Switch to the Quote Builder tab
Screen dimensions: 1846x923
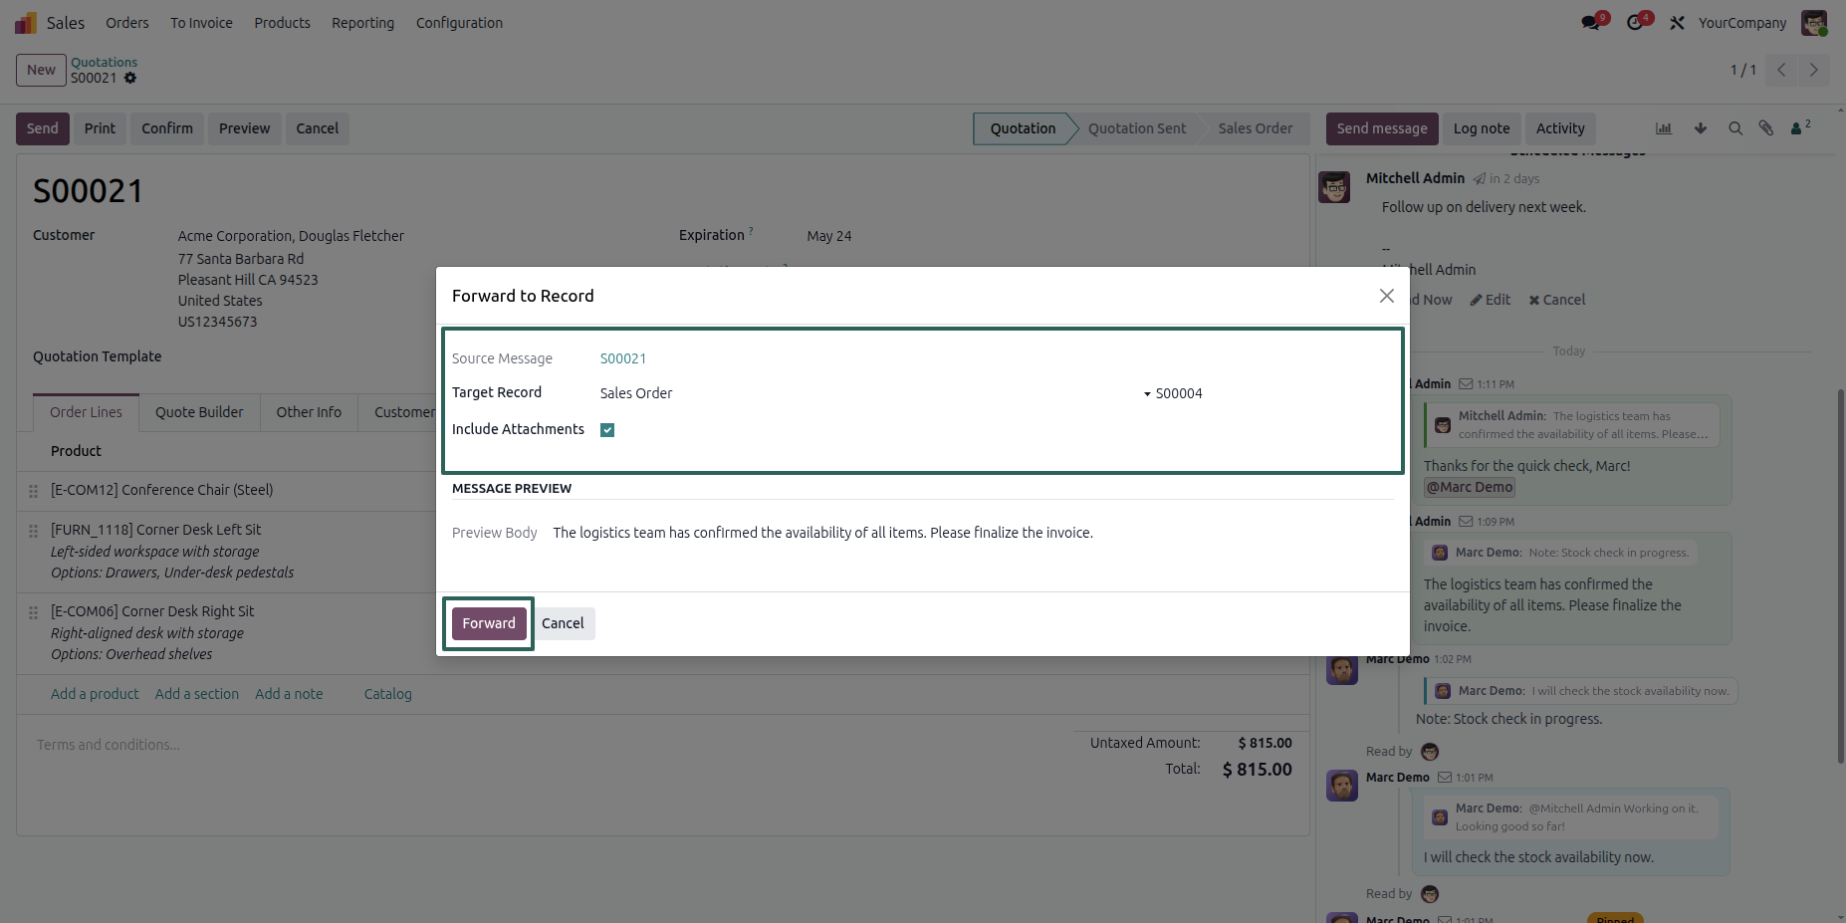[199, 412]
